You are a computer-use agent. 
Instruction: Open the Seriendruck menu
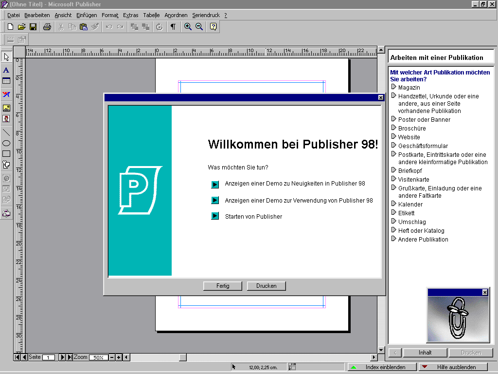click(206, 15)
